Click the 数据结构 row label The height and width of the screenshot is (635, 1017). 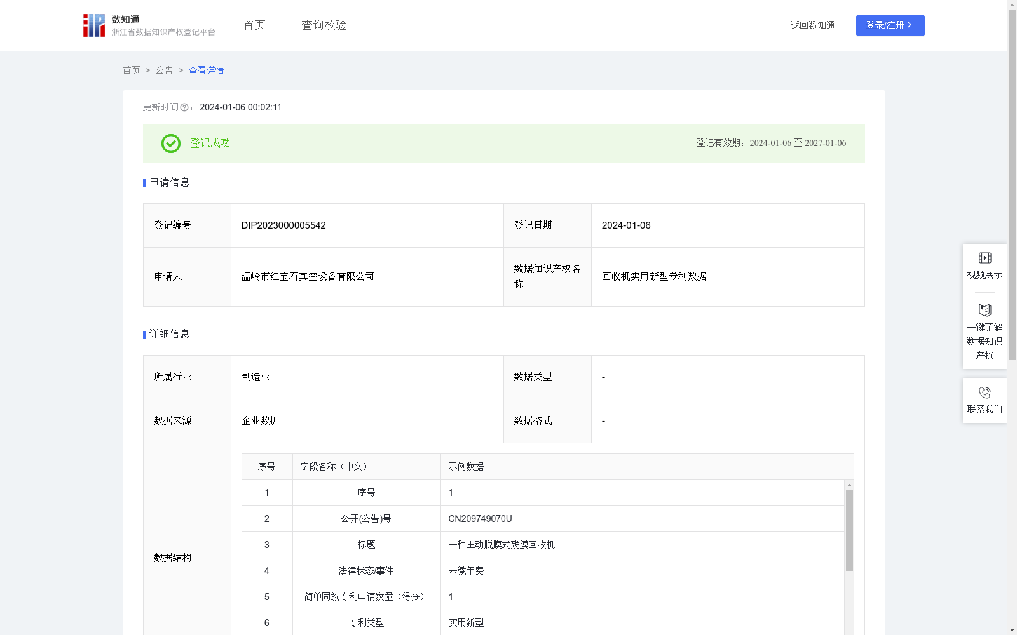click(x=172, y=558)
